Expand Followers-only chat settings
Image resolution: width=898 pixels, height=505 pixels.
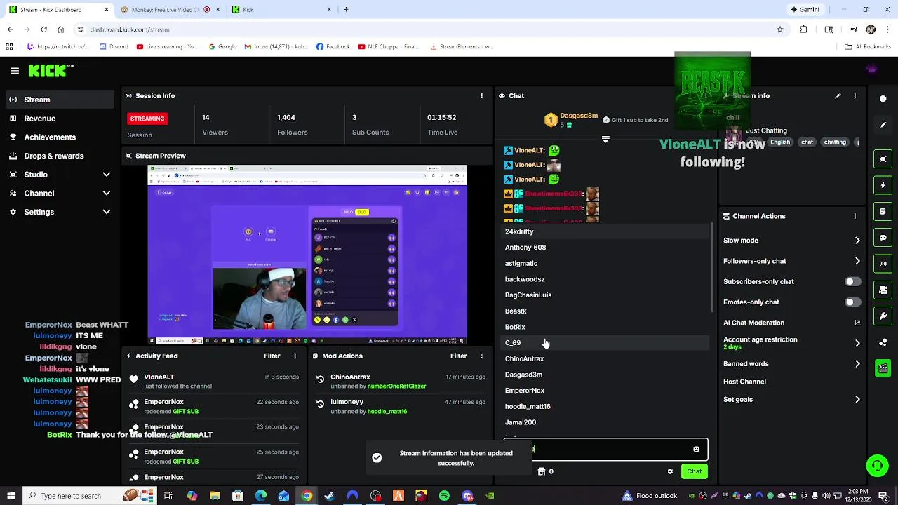(791, 261)
